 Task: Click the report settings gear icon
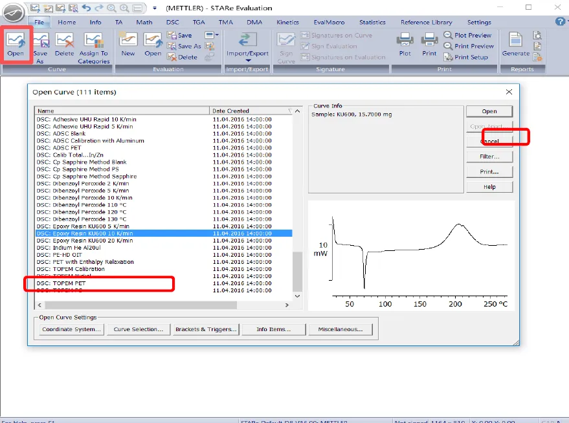pyautogui.click(x=537, y=57)
